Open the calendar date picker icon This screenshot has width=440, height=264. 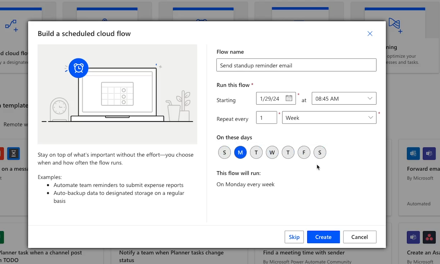click(x=289, y=98)
